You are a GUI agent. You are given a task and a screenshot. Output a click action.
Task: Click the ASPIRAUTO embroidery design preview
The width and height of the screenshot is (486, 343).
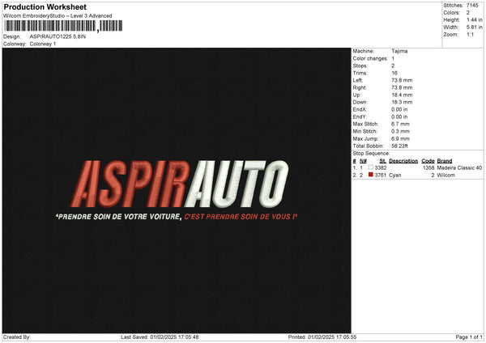tap(177, 190)
